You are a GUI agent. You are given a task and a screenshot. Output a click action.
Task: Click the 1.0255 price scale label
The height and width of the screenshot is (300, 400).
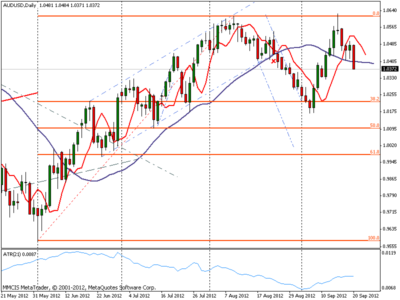390,94
